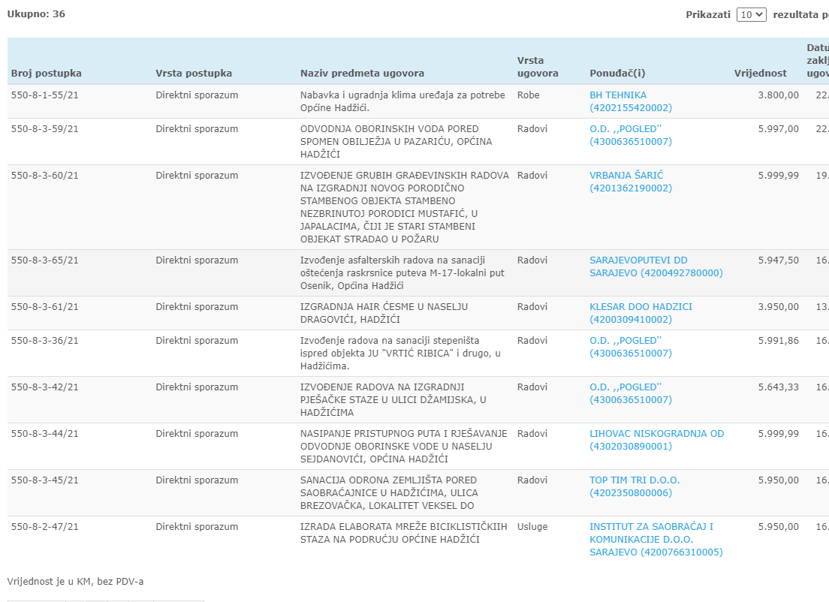This screenshot has height=602, width=829.
Task: Click the value 5.947,50
Action: click(x=778, y=260)
